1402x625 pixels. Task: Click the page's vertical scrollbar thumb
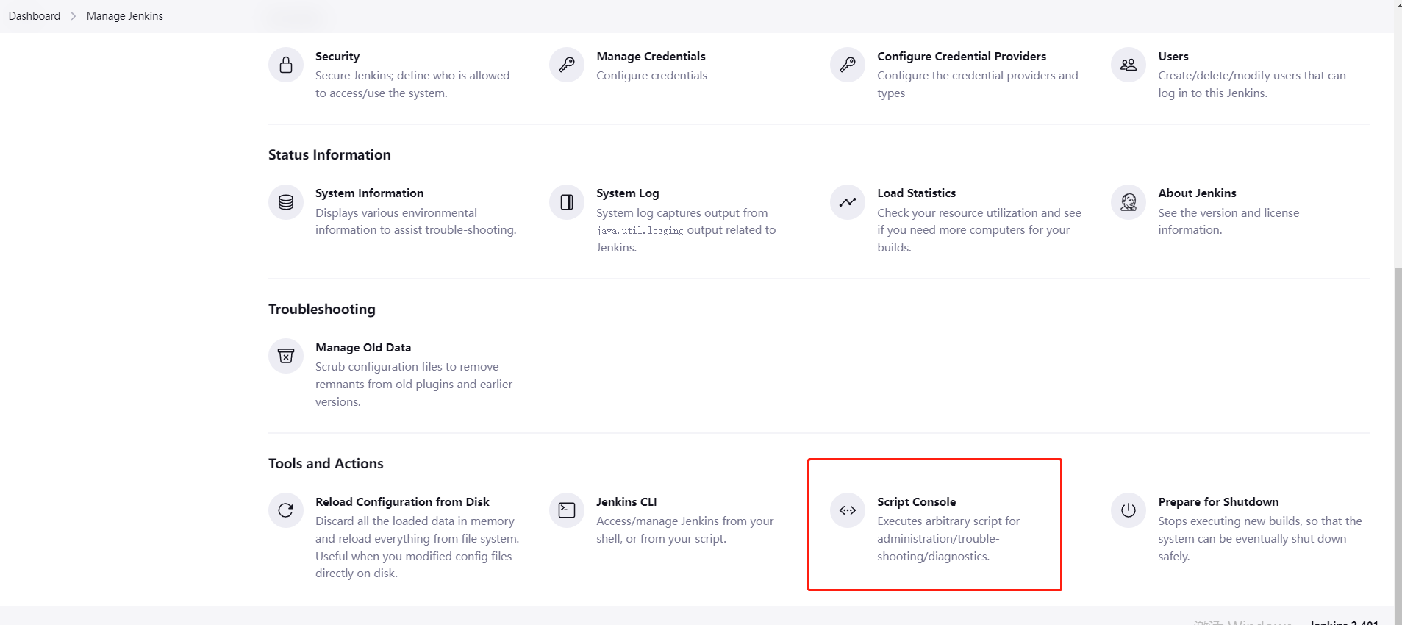(1398, 445)
